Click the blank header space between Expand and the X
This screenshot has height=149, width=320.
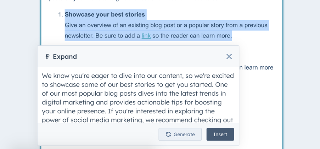(151, 56)
